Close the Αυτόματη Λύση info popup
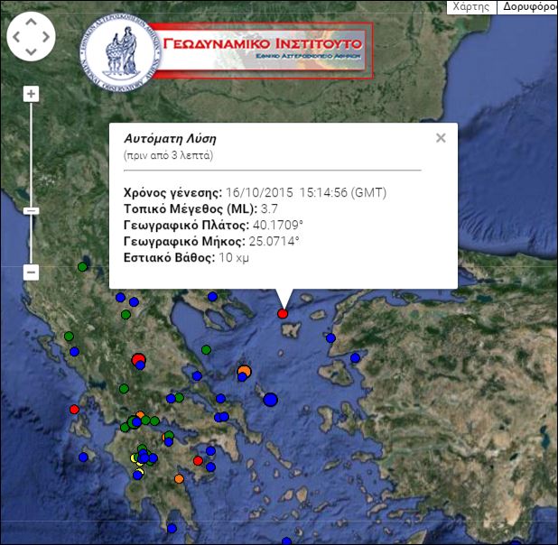558x545 pixels. (441, 138)
